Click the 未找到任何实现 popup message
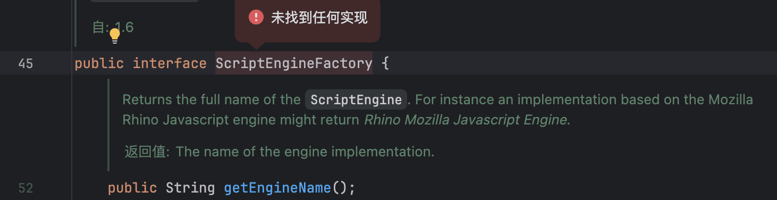777x200 pixels. (x=319, y=17)
